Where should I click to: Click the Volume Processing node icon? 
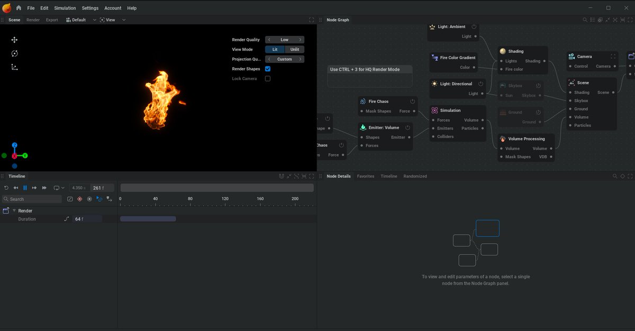click(502, 139)
